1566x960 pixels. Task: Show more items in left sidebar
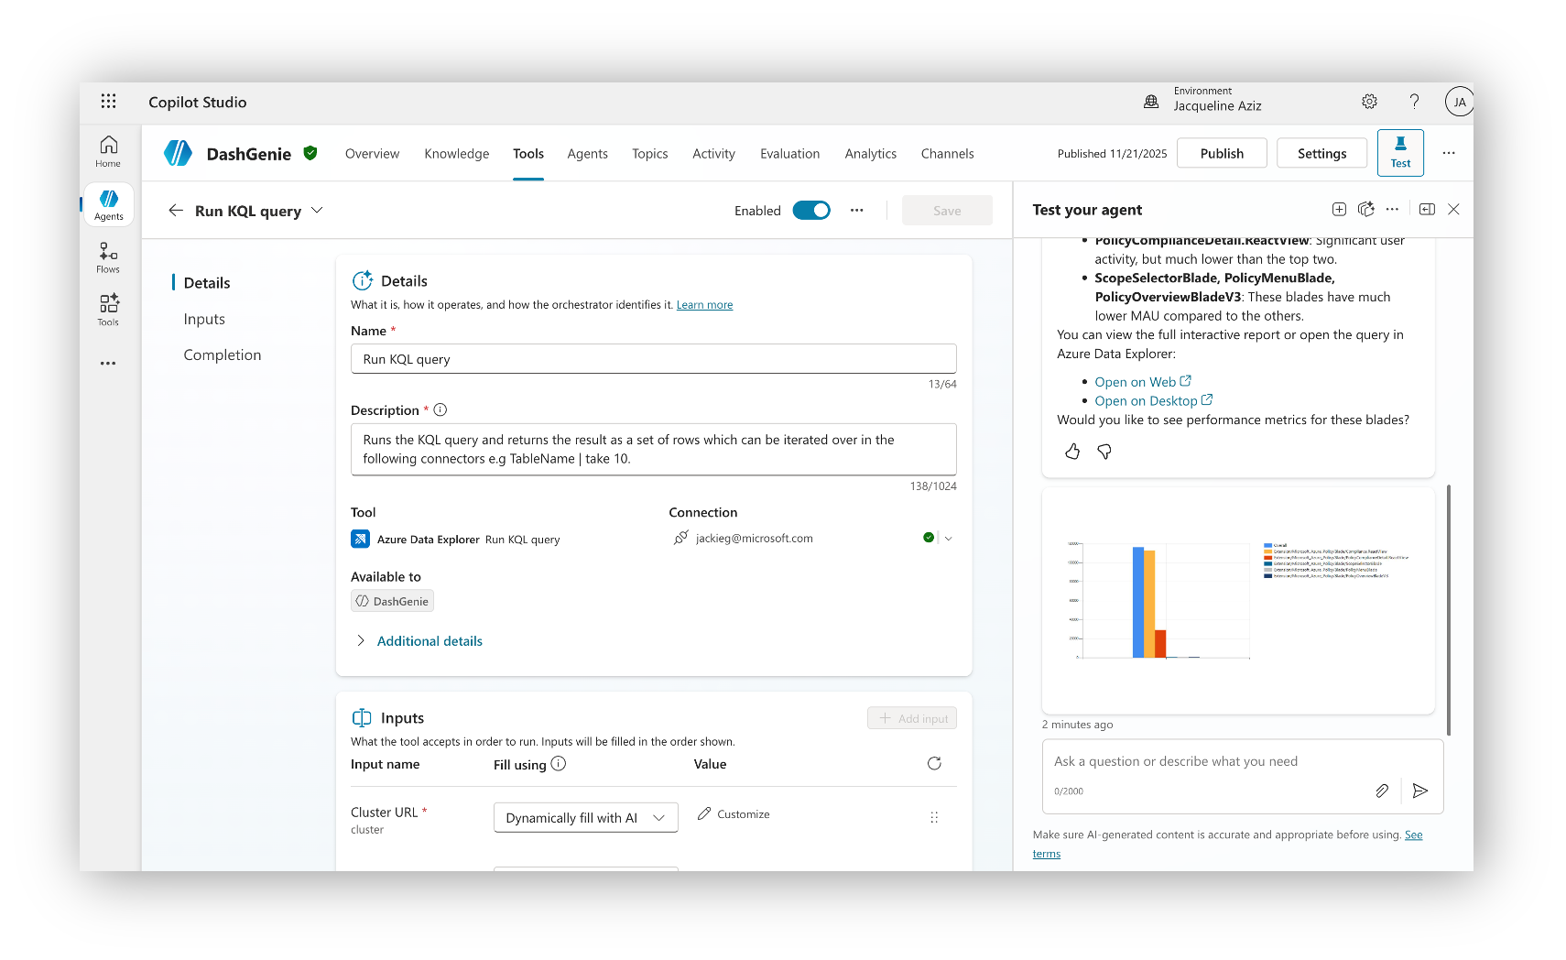[x=108, y=364]
